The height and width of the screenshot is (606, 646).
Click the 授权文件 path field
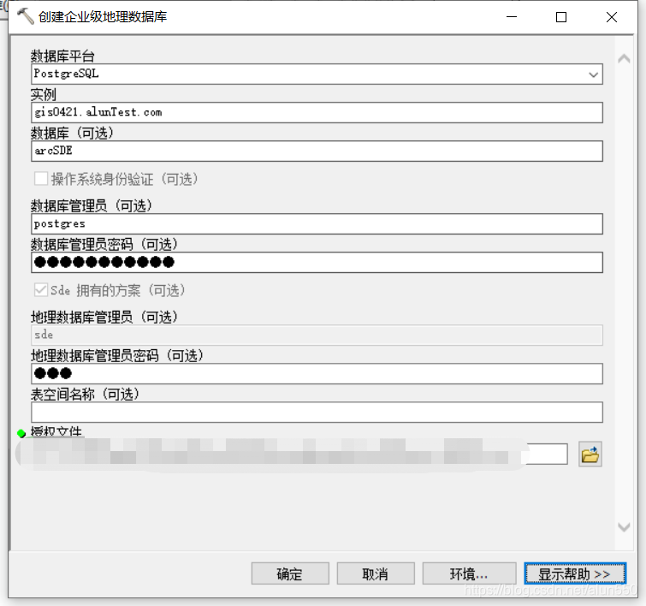click(299, 454)
